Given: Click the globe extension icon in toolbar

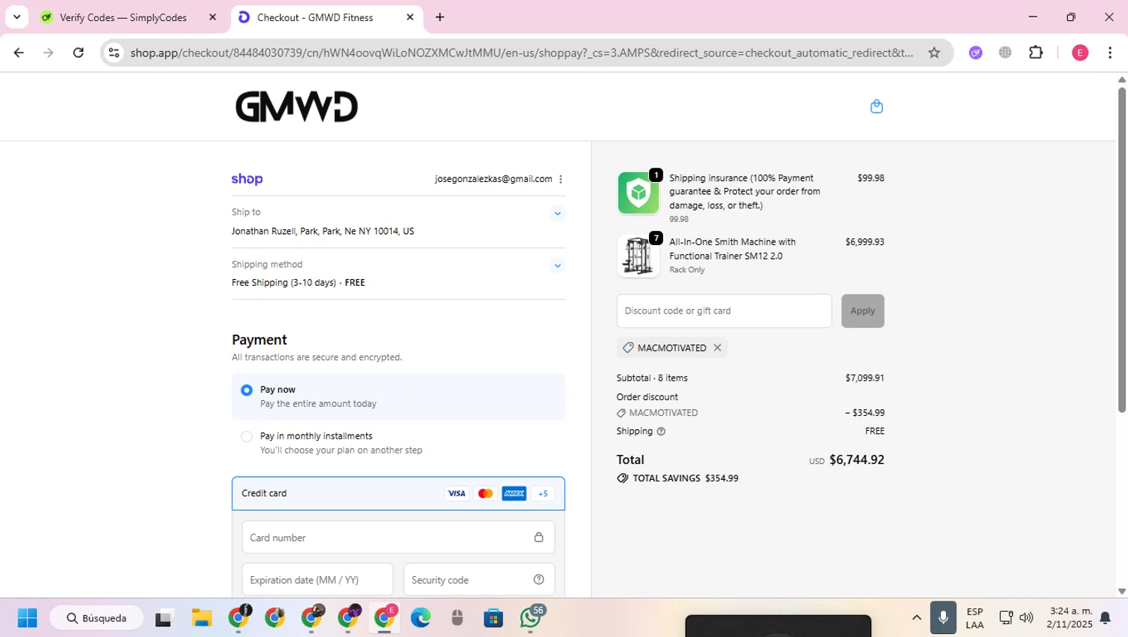Looking at the screenshot, I should [1005, 53].
